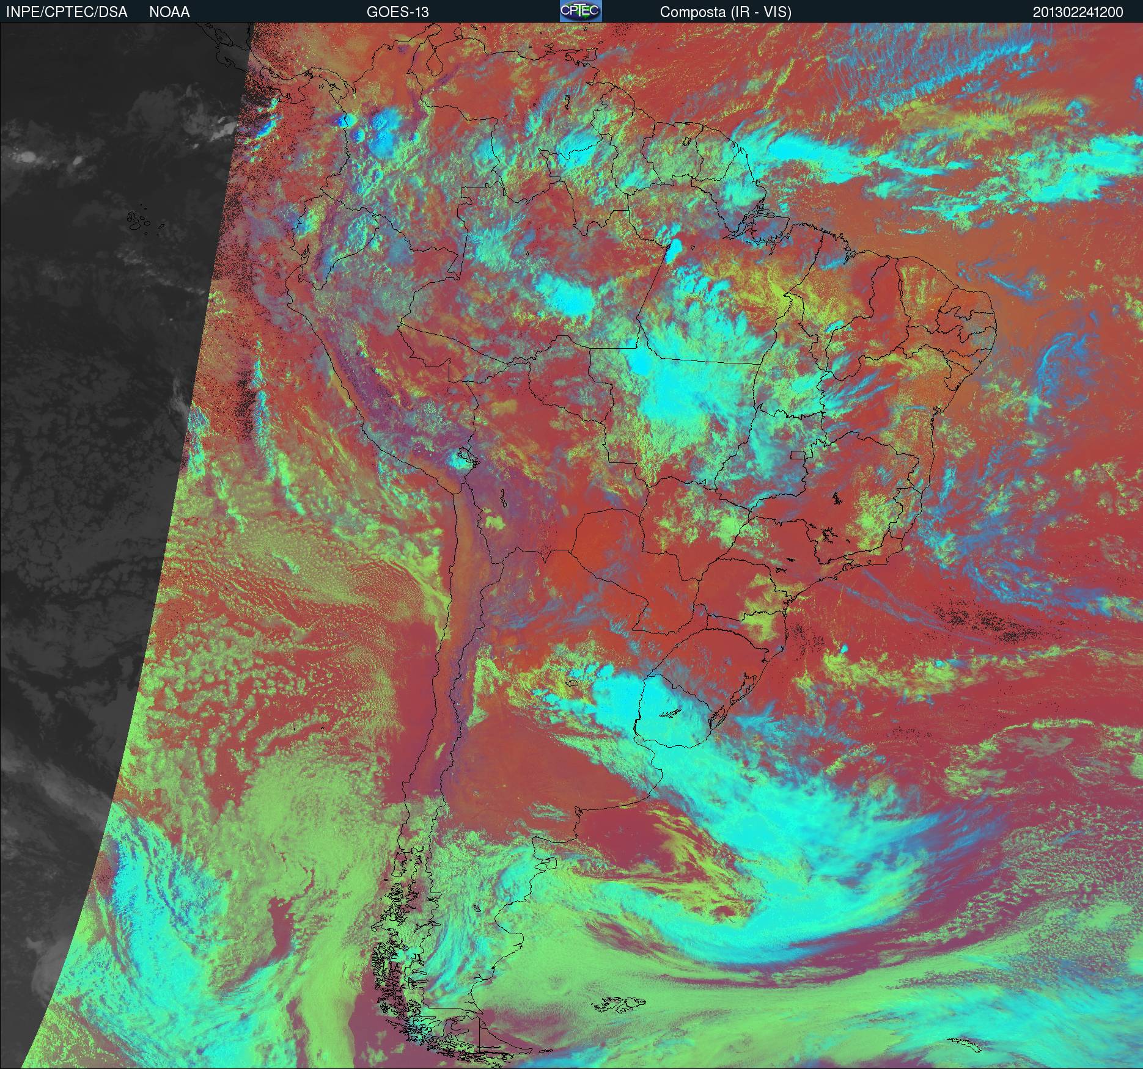This screenshot has height=1069, width=1143.
Task: Click the GOES-13 satellite label
Action: tap(397, 12)
